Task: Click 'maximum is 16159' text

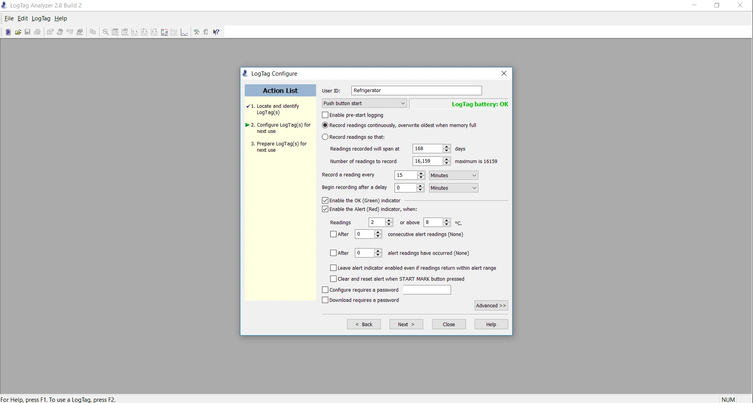Action: 476,161
